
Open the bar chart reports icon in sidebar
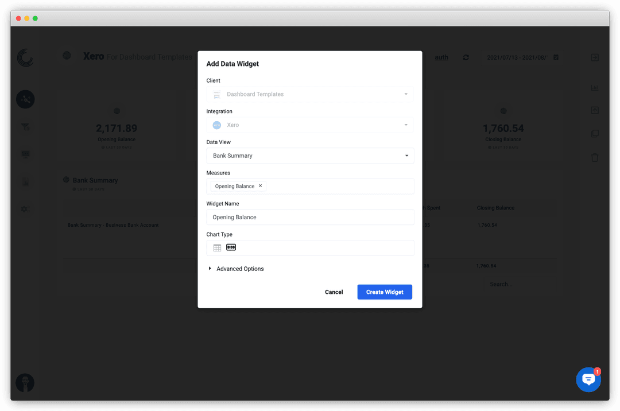click(25, 183)
